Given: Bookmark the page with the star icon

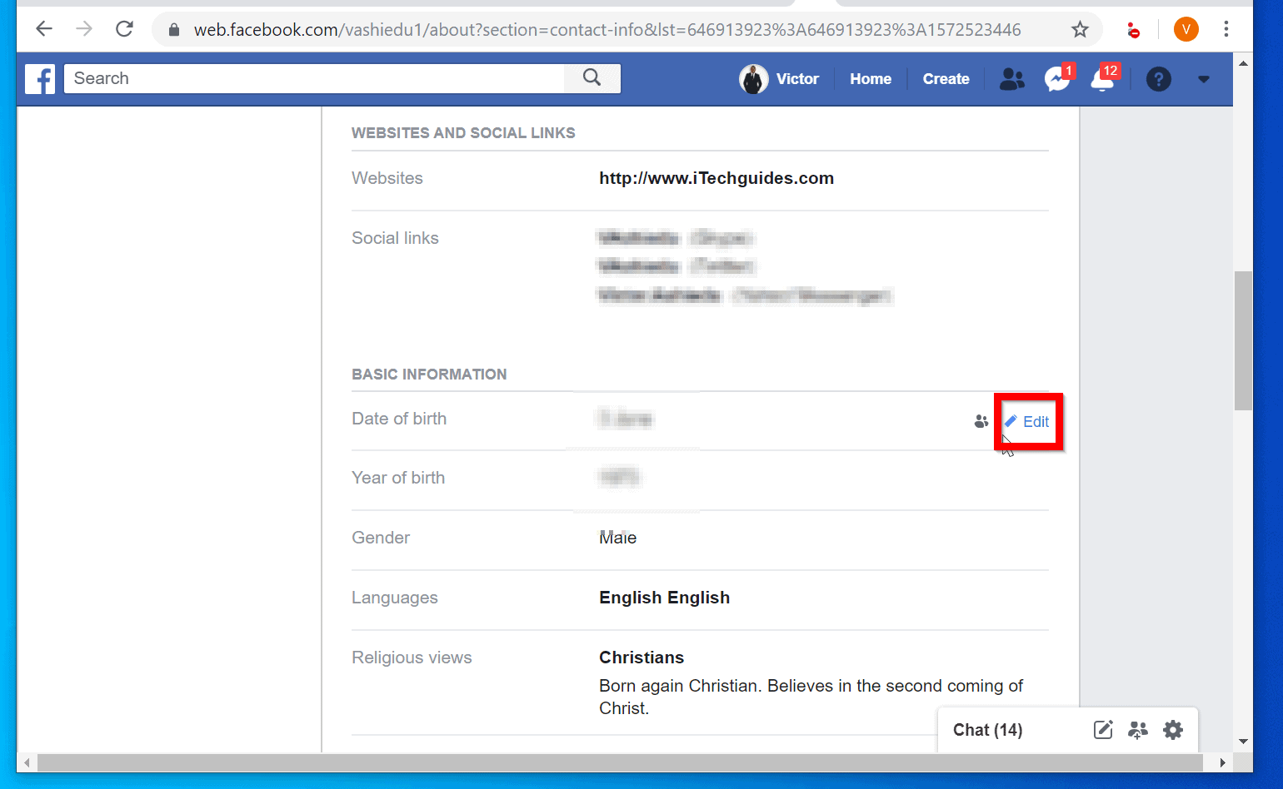Looking at the screenshot, I should [1080, 28].
